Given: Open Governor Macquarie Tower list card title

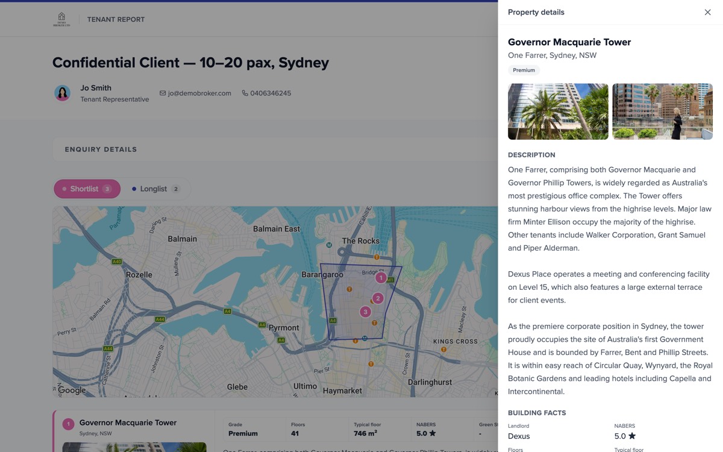Looking at the screenshot, I should [x=128, y=422].
